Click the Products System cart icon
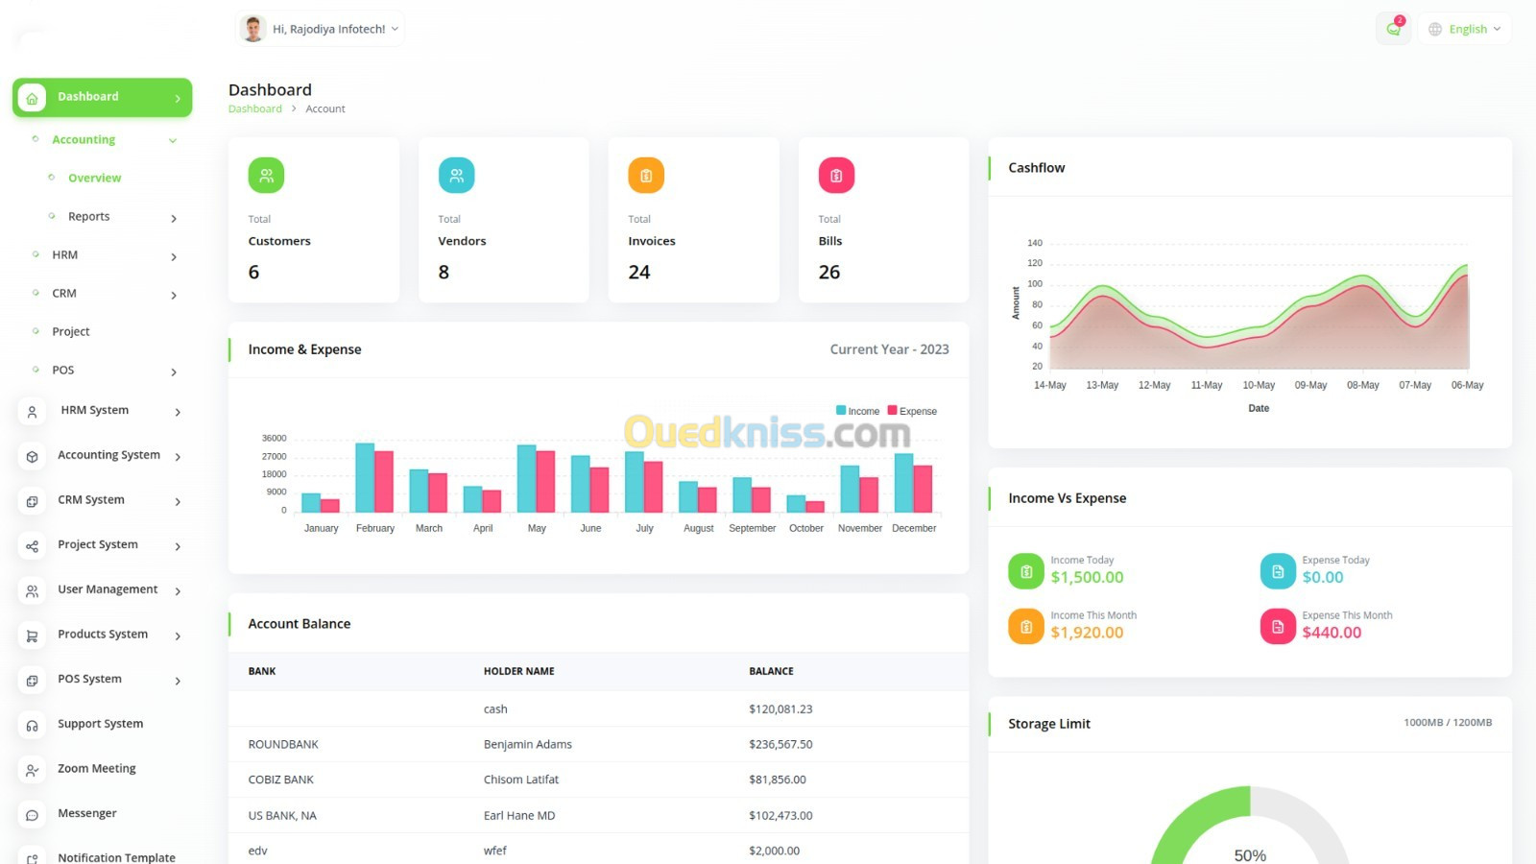Image resolution: width=1536 pixels, height=864 pixels. 32,636
